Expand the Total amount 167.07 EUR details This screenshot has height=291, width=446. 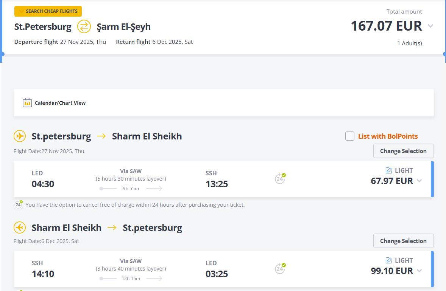click(430, 26)
